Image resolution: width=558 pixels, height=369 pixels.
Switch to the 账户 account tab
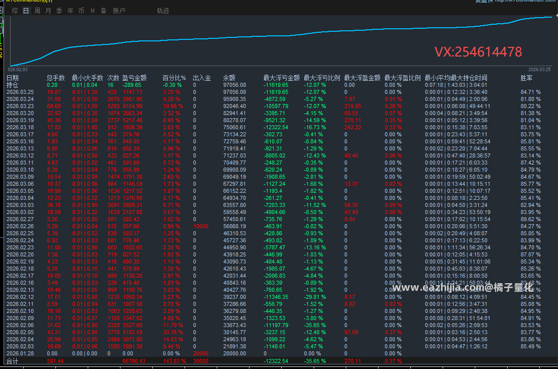point(119,11)
